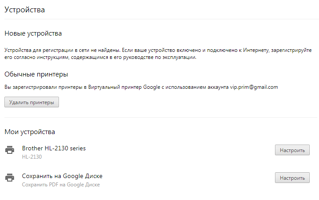Click the word Интернету in the description
Image resolution: width=319 pixels, height=200 pixels.
coord(257,50)
